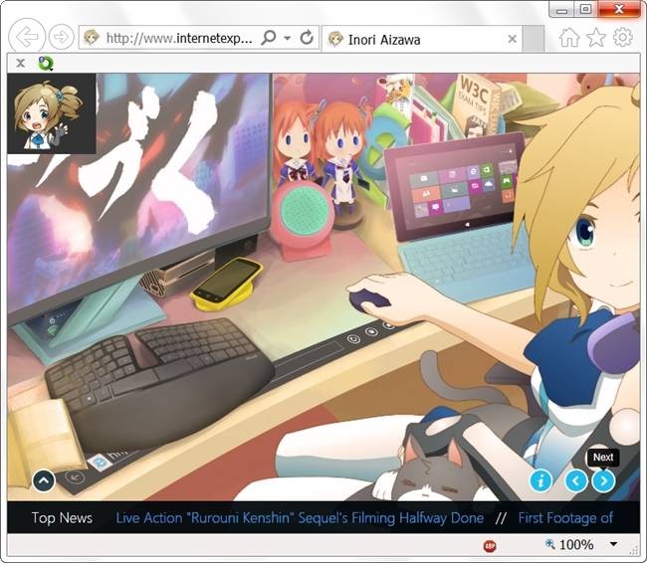This screenshot has height=563, width=647.
Task: Open the Home page icon
Action: pyautogui.click(x=569, y=38)
